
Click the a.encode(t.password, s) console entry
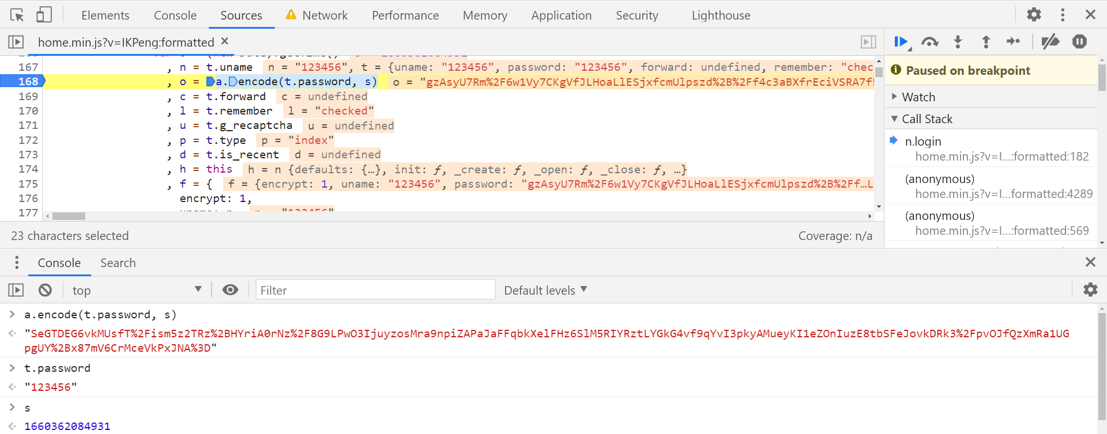click(x=100, y=314)
